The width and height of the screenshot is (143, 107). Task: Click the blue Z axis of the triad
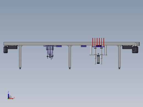(8, 96)
